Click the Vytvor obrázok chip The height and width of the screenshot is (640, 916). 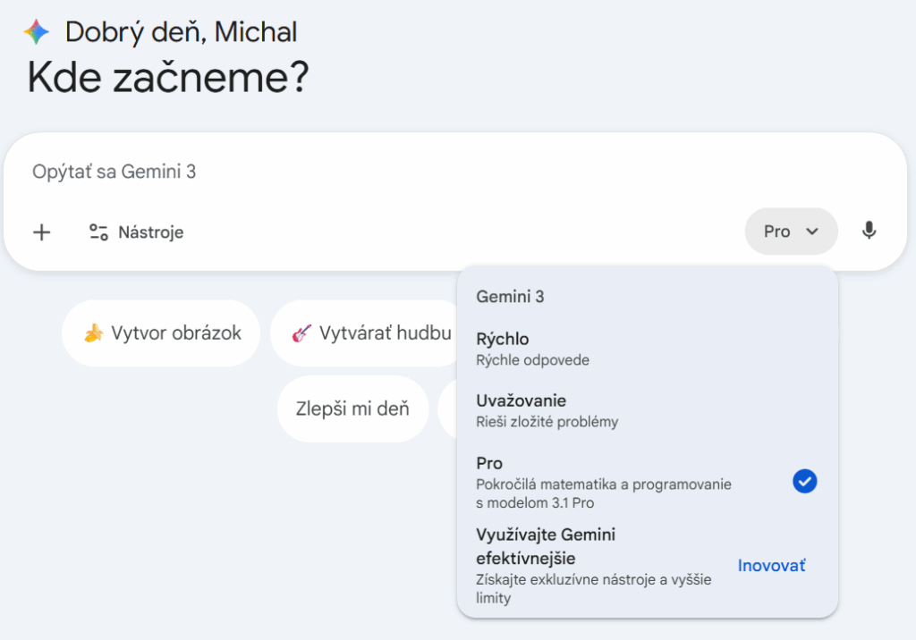pyautogui.click(x=161, y=333)
